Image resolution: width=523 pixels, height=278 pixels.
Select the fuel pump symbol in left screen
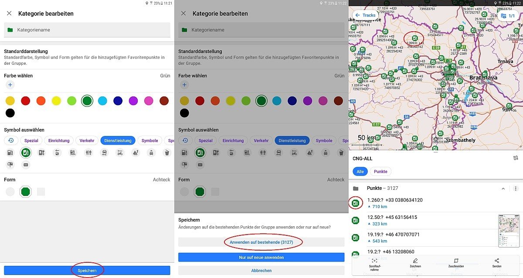pos(10,152)
